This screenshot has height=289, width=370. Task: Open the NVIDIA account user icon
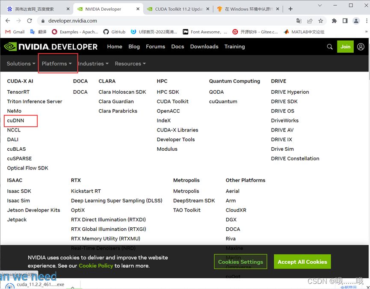coord(361,47)
